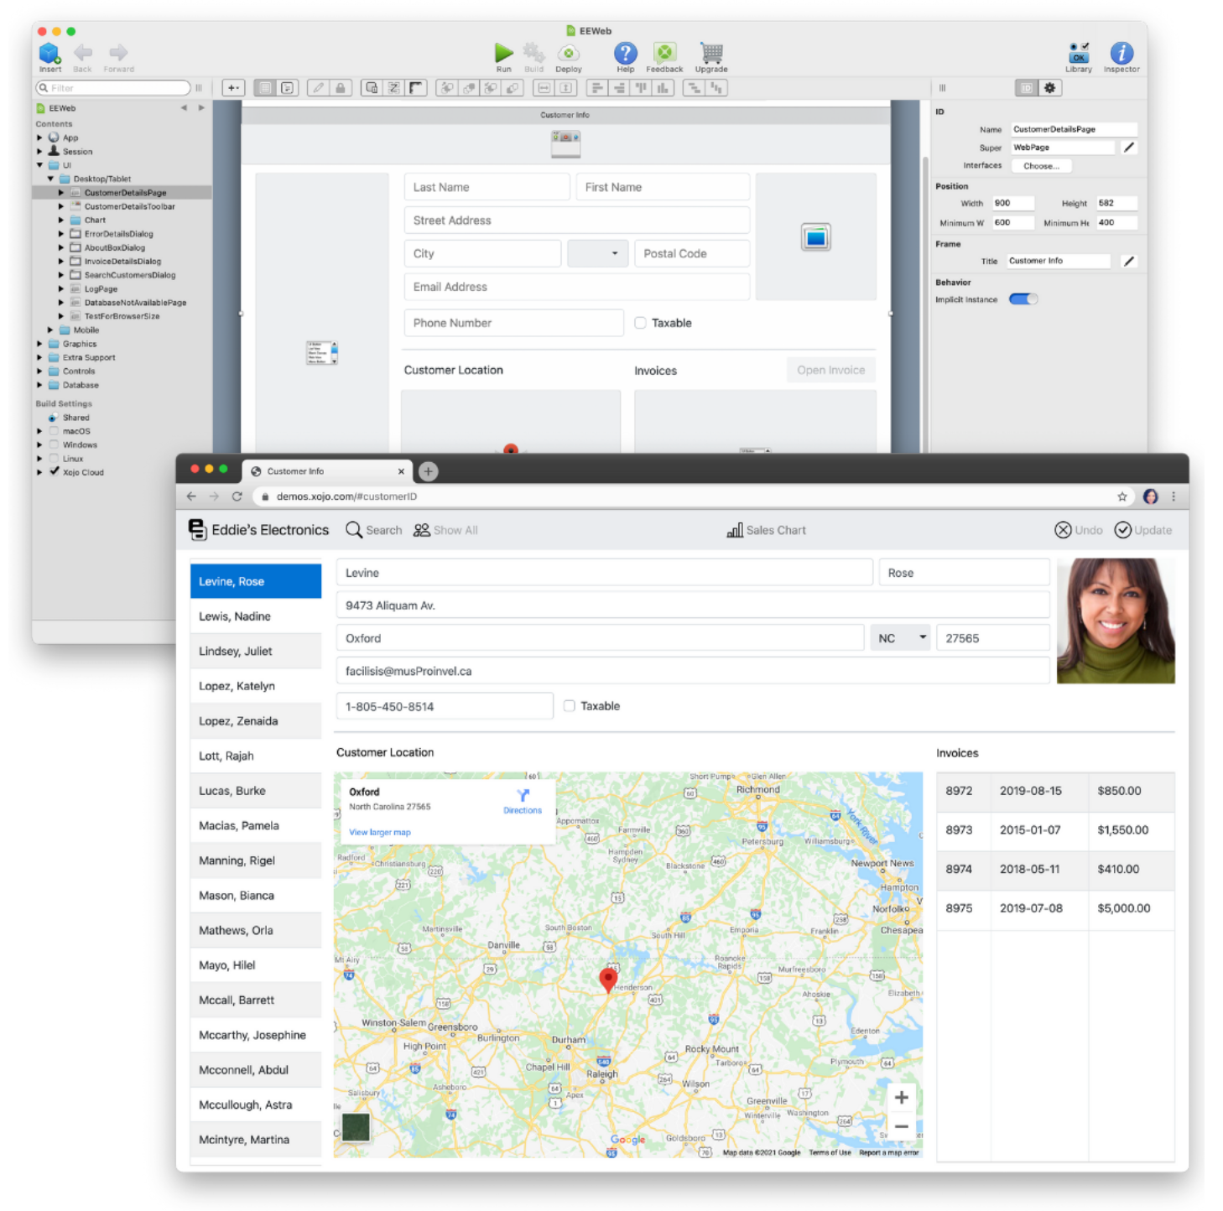The height and width of the screenshot is (1211, 1223).
Task: Toggle the Implicit Instance switch
Action: (1023, 299)
